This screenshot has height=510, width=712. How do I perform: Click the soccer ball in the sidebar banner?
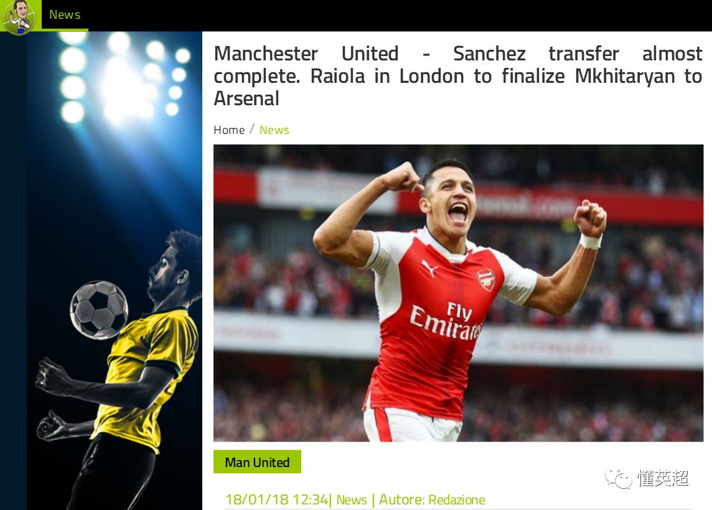point(98,310)
